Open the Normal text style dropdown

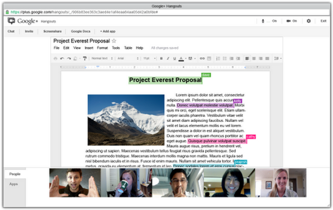[x=102, y=59]
